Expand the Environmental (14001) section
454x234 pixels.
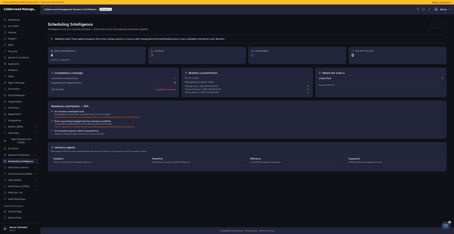tap(20, 174)
